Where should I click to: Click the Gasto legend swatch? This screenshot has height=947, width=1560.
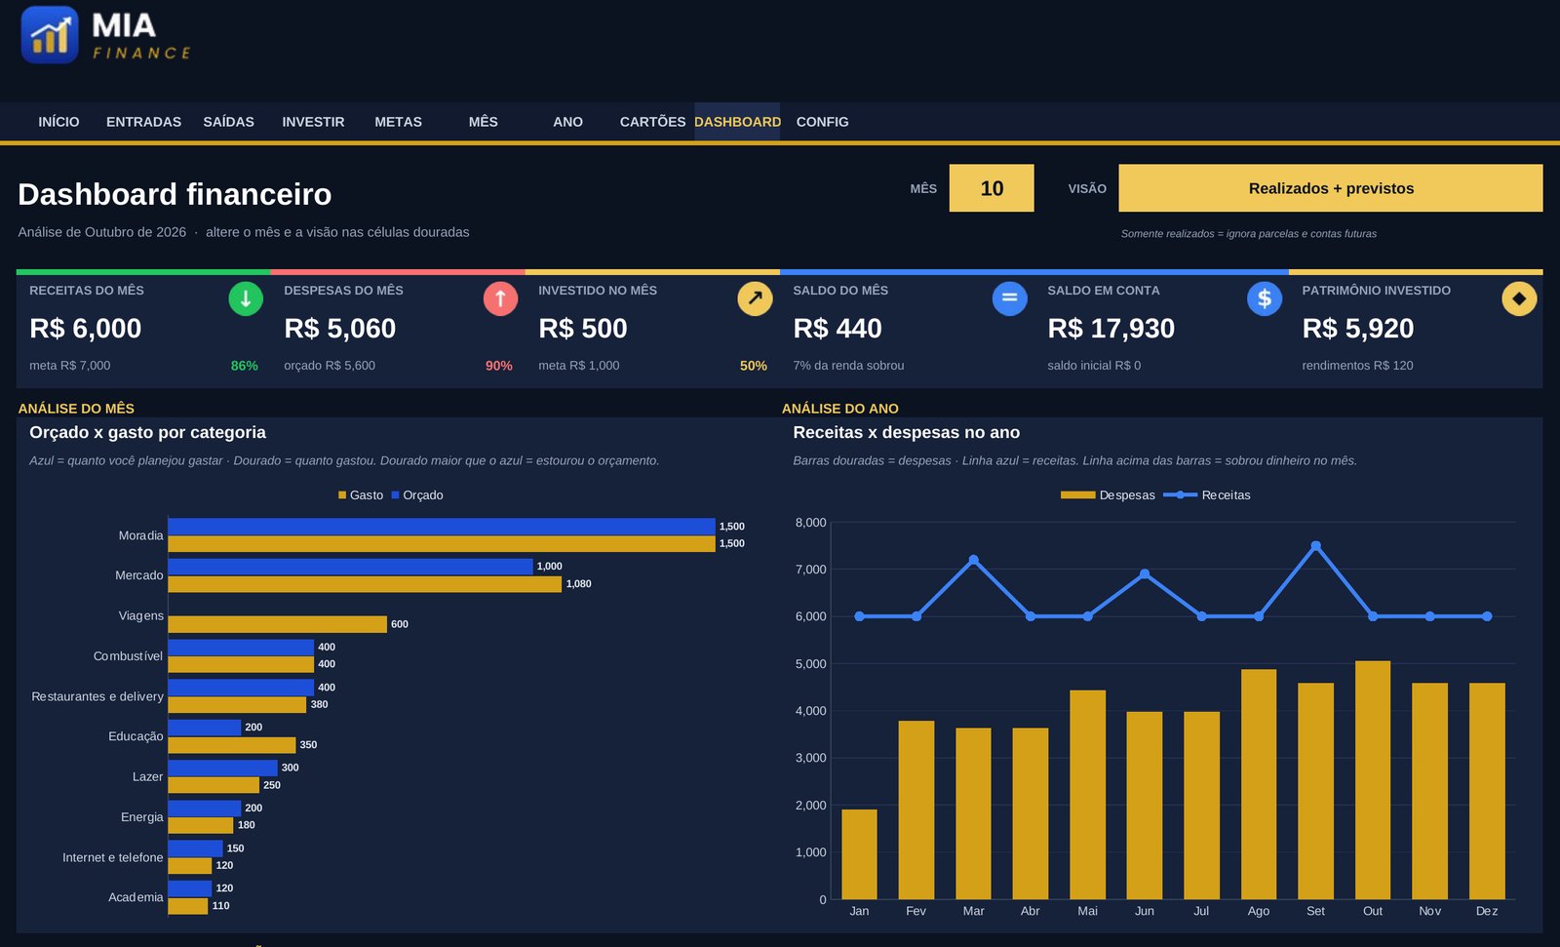(342, 495)
